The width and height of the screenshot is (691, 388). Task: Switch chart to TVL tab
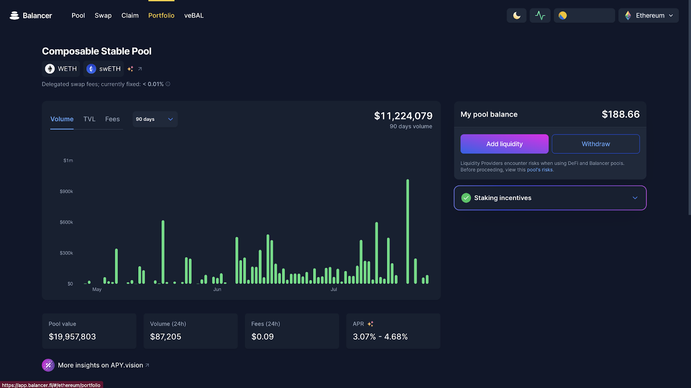[89, 119]
